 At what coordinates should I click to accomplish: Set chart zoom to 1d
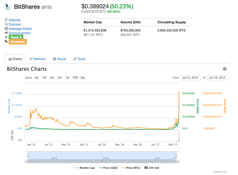pos(36,77)
